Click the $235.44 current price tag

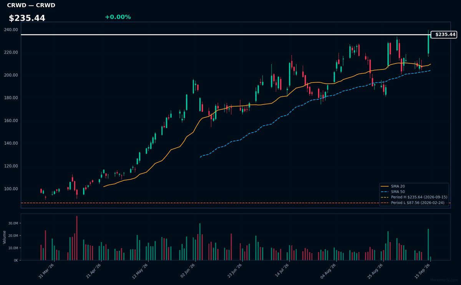click(x=444, y=35)
